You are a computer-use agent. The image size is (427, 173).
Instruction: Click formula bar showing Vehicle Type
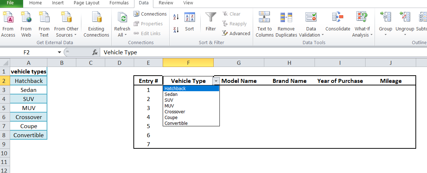click(263, 52)
